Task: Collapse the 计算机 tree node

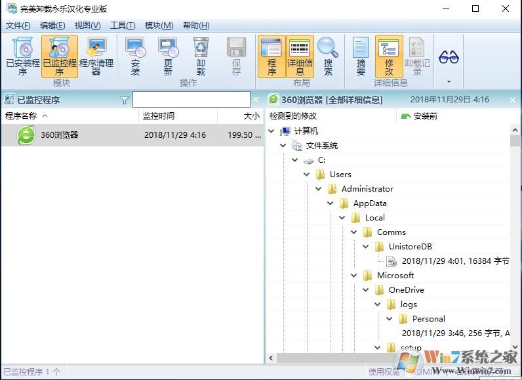Action: click(x=271, y=131)
